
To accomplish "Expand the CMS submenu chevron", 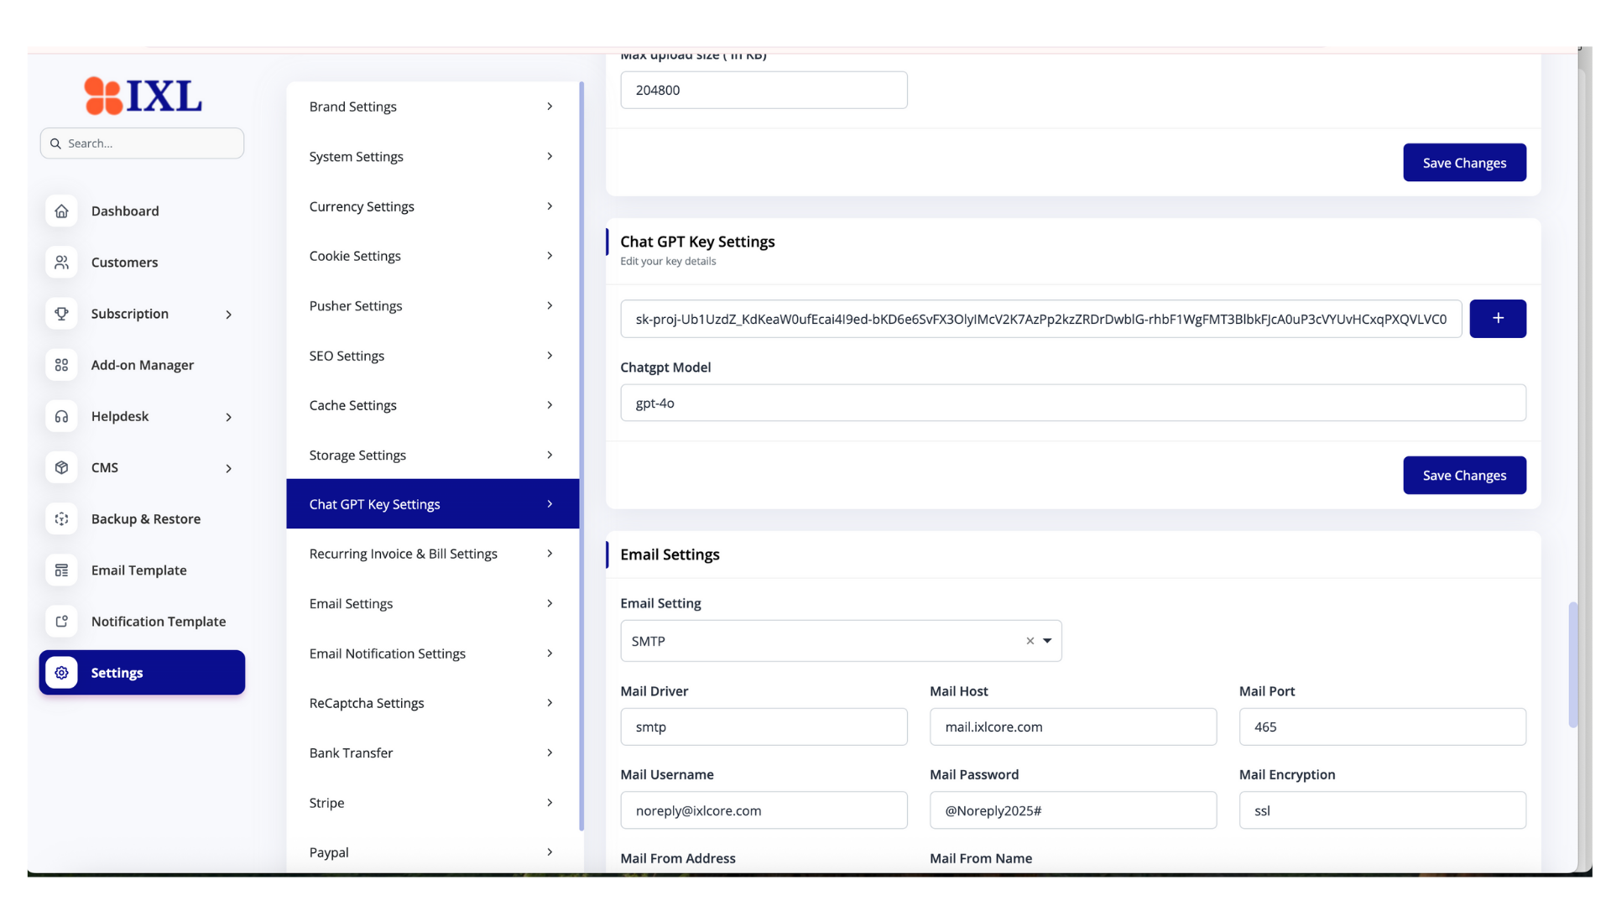I will click(228, 468).
